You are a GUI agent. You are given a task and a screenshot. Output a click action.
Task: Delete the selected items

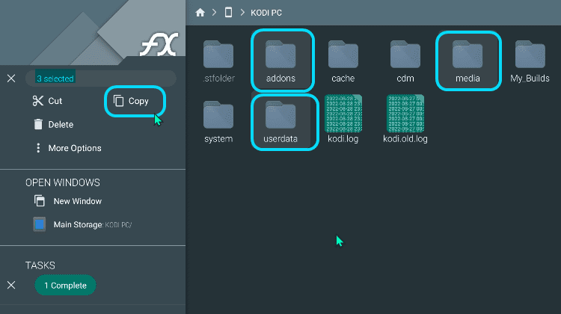coord(53,124)
